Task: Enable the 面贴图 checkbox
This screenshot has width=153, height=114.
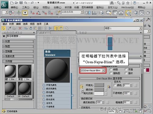Action: (111, 73)
